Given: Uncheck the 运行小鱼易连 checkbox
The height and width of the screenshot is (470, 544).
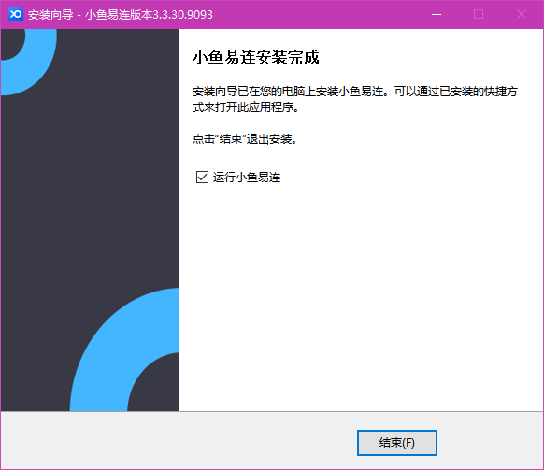Looking at the screenshot, I should click(x=202, y=178).
